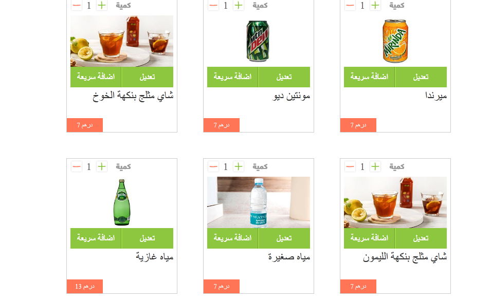Edit (تعديل) the small water item

[284, 238]
